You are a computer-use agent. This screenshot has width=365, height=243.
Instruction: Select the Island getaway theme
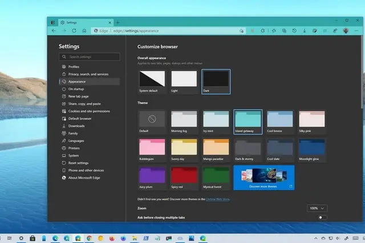click(248, 122)
